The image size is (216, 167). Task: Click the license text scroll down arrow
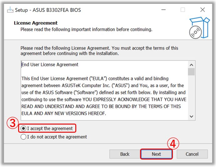[191, 116]
